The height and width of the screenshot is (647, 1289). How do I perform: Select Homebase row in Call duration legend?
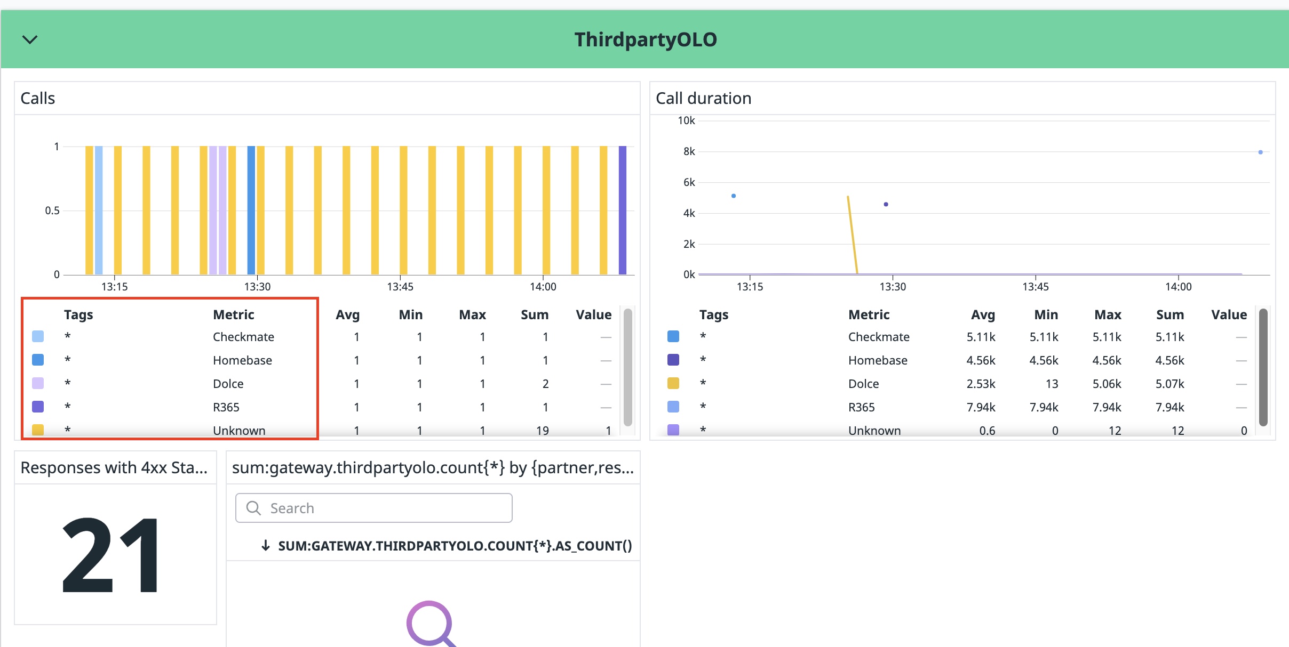(957, 360)
